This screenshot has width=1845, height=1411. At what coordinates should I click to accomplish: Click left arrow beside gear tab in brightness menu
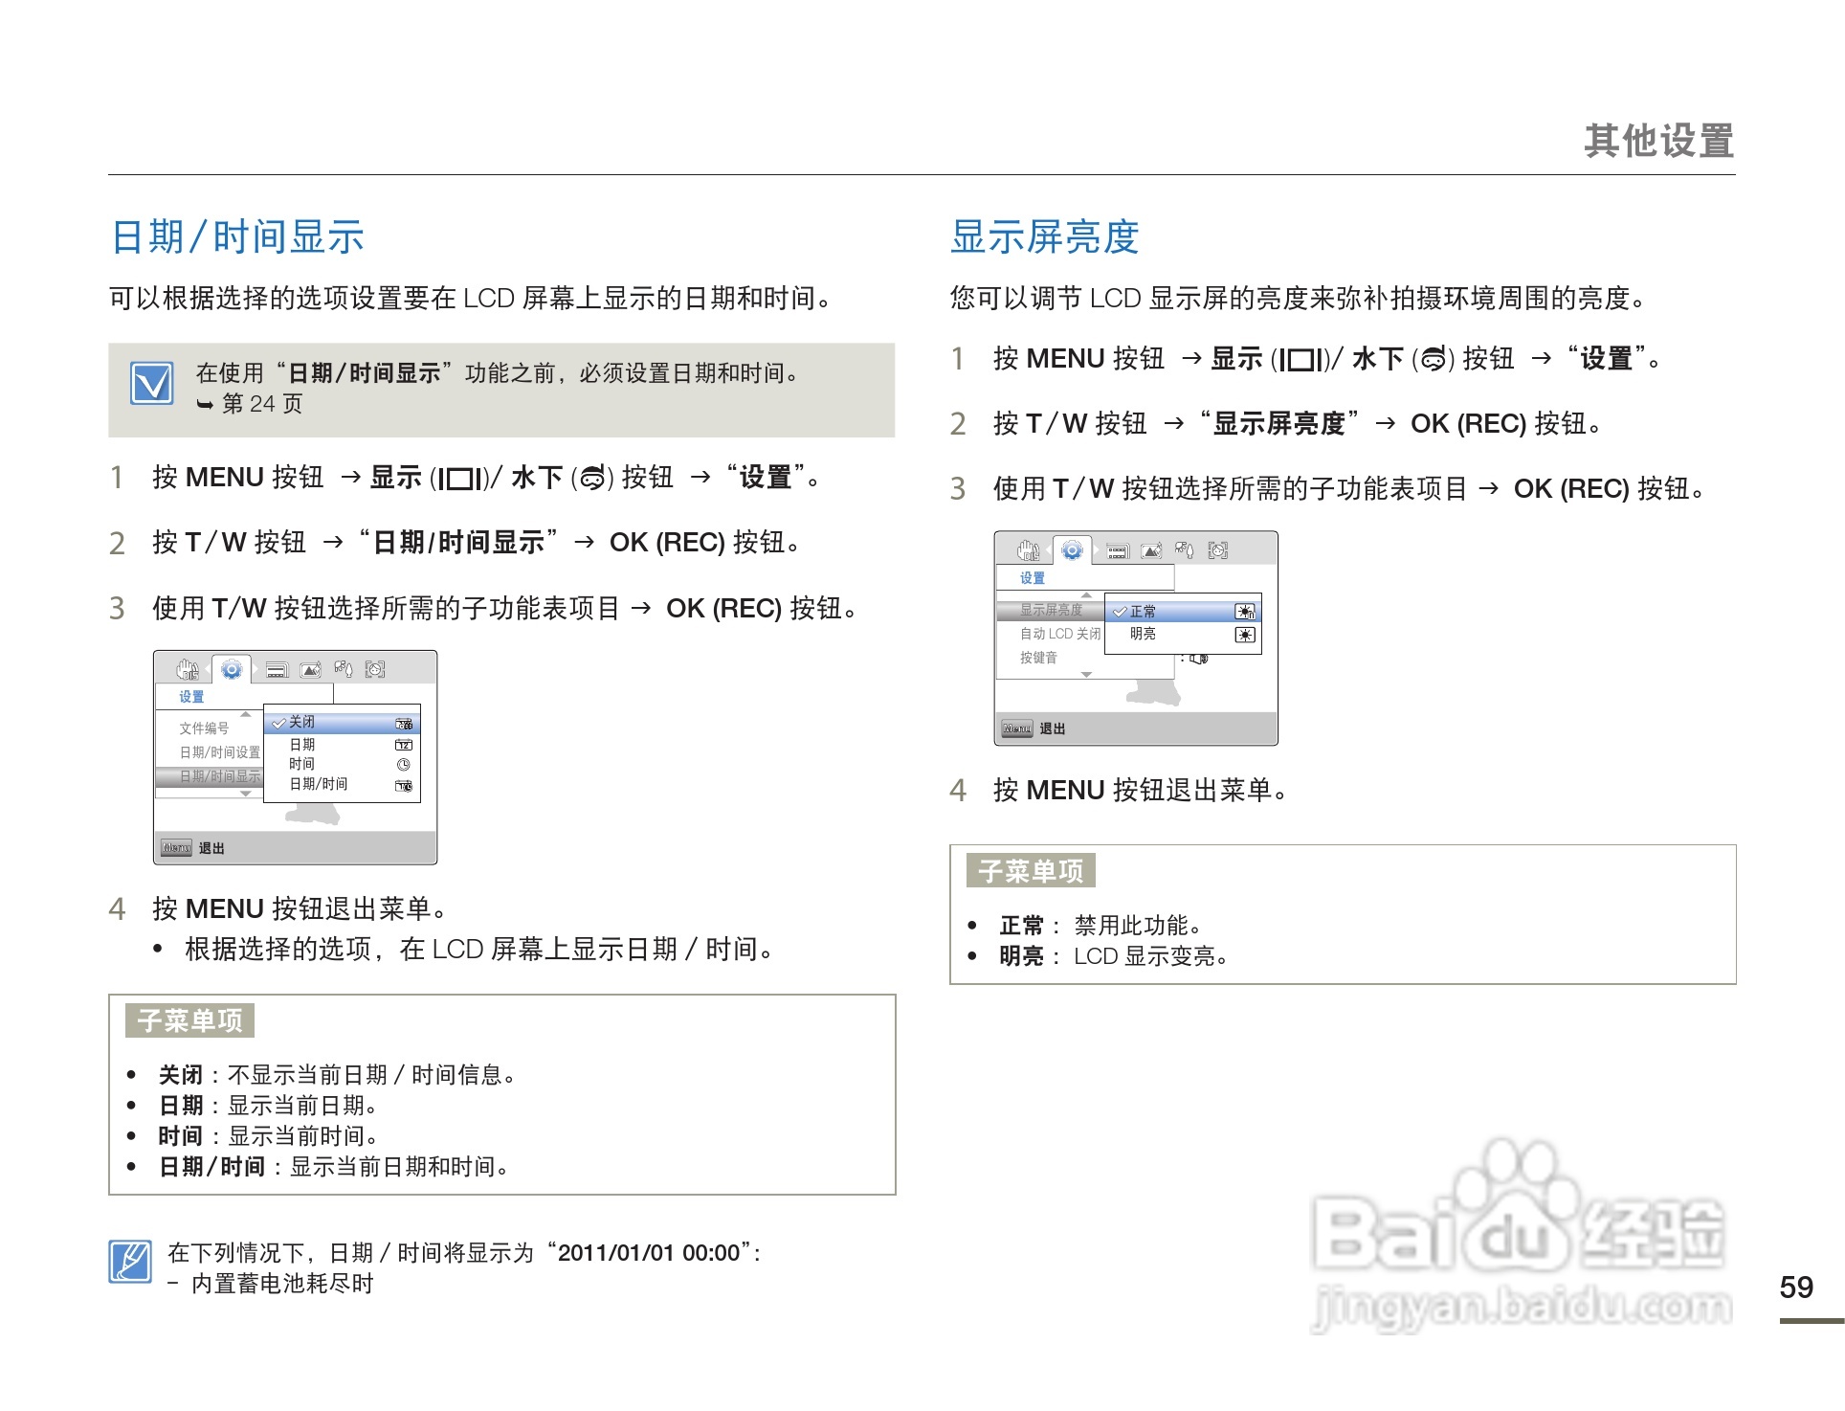(x=1051, y=550)
